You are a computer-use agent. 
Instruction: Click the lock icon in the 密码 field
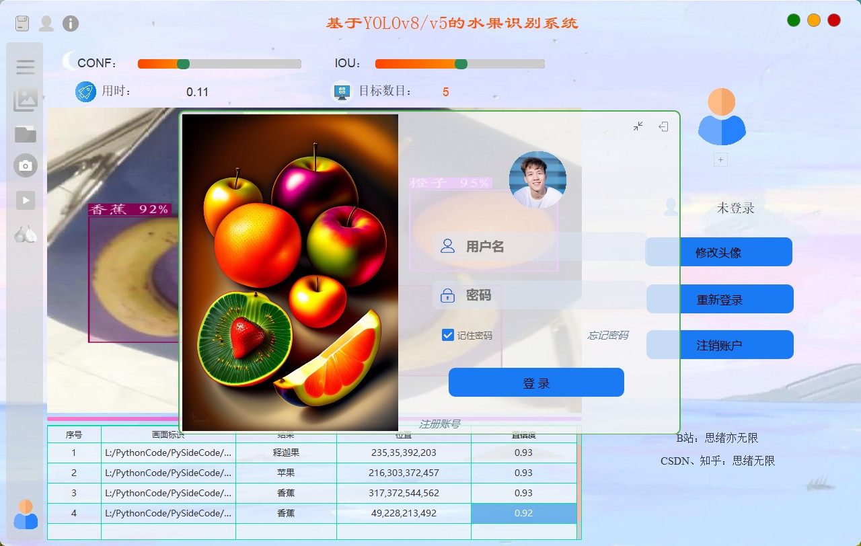point(447,295)
